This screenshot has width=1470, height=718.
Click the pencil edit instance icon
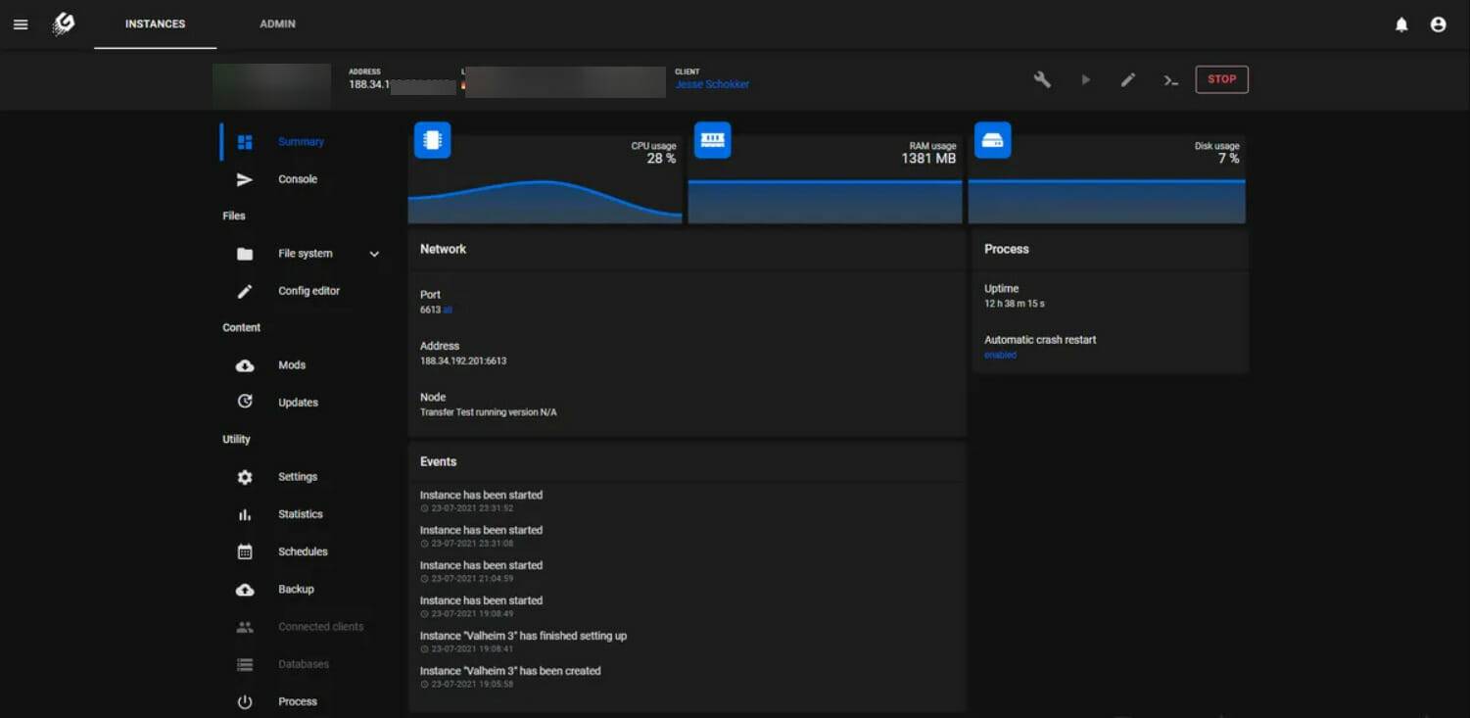point(1128,79)
